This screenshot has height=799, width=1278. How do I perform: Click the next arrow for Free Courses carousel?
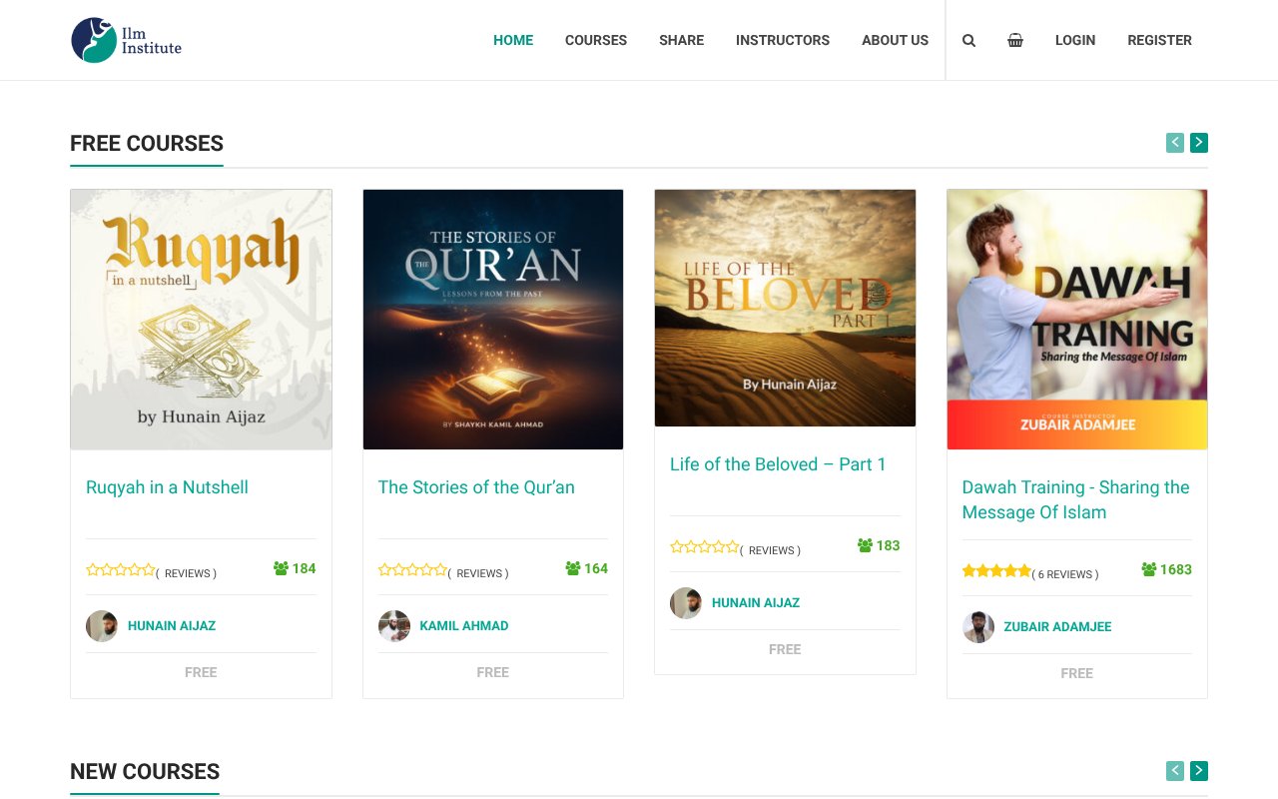click(1198, 143)
